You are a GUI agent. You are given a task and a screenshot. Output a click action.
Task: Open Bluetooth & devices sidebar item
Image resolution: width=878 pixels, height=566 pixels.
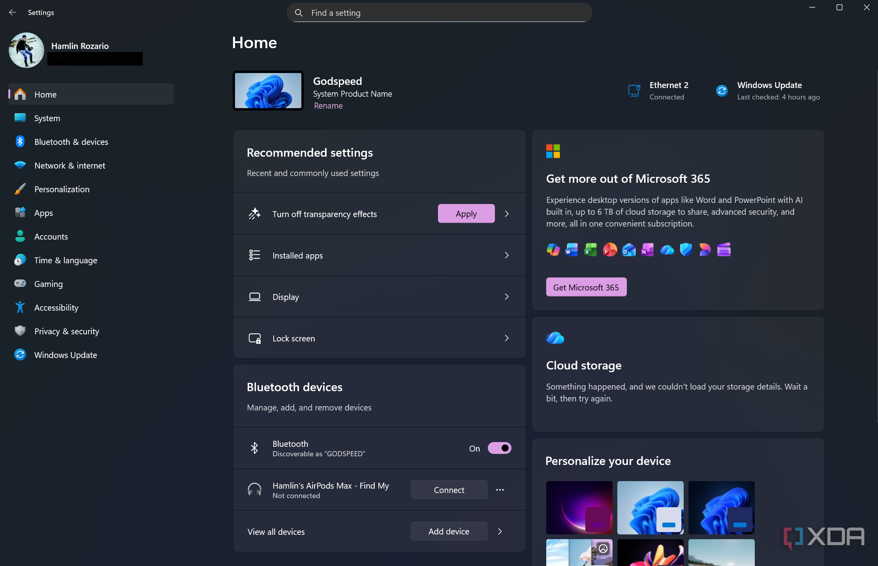(91, 142)
